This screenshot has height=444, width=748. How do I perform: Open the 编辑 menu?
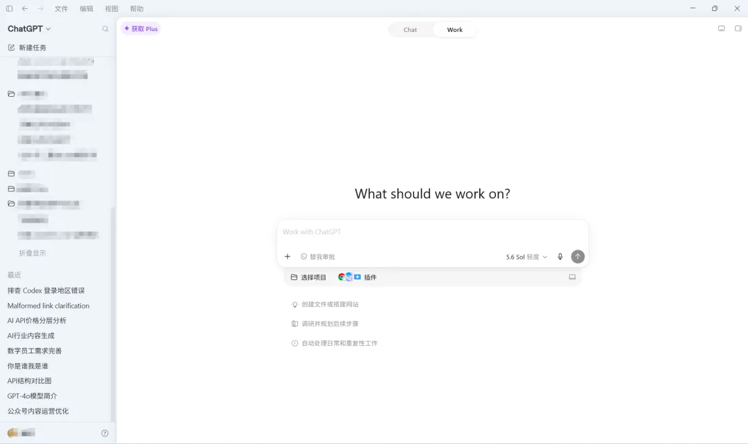pyautogui.click(x=87, y=8)
